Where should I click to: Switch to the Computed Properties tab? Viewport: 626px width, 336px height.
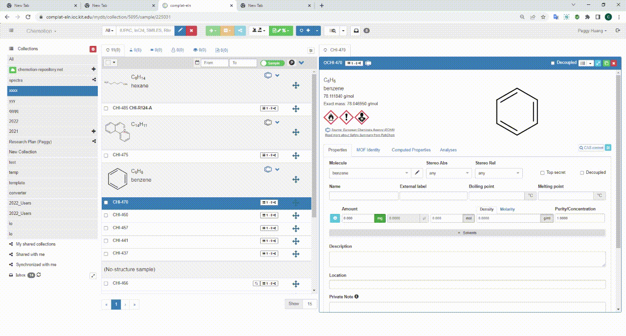pyautogui.click(x=411, y=150)
